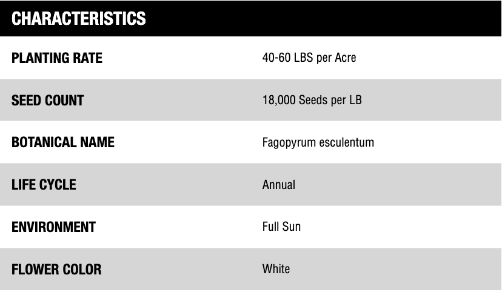
Task: Select the White flower color value
Action: pyautogui.click(x=276, y=269)
